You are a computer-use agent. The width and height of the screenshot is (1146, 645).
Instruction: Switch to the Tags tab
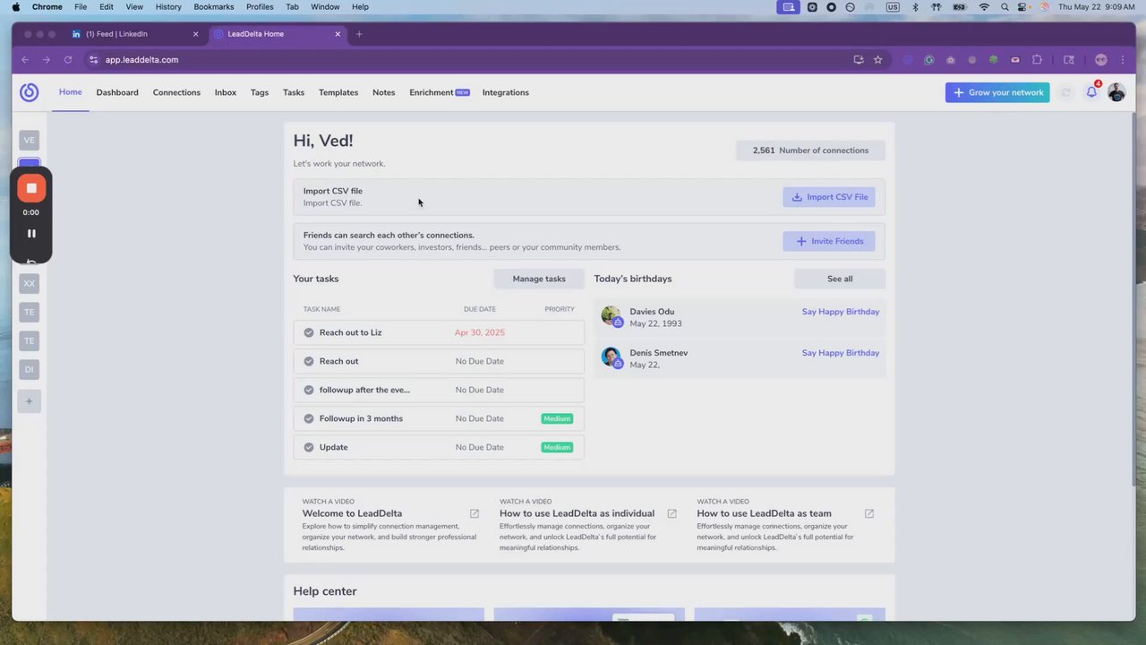[260, 92]
